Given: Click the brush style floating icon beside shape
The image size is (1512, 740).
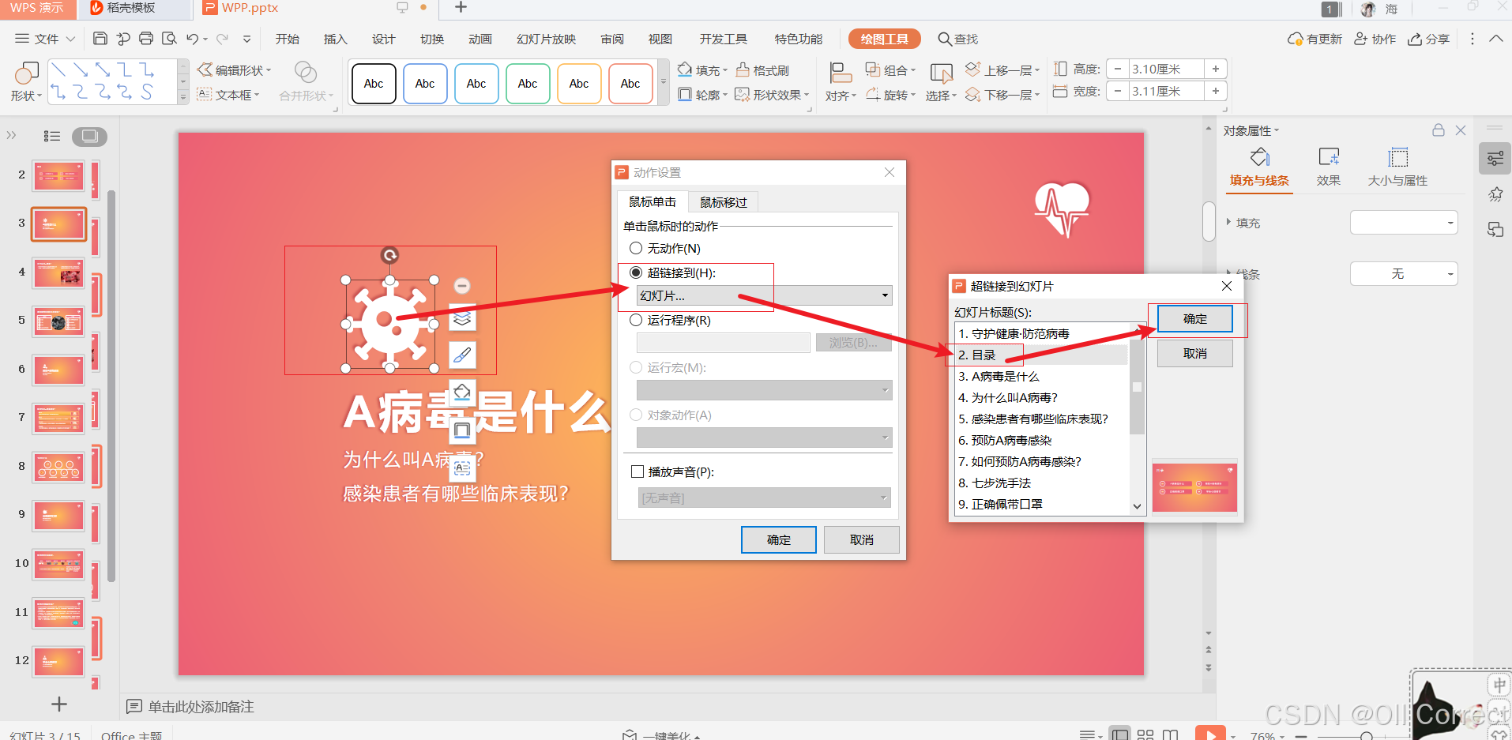Looking at the screenshot, I should (462, 355).
